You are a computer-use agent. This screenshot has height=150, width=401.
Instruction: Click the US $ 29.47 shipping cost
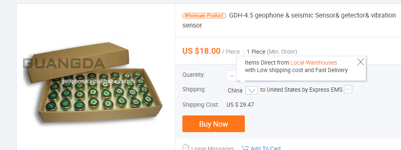coord(240,105)
